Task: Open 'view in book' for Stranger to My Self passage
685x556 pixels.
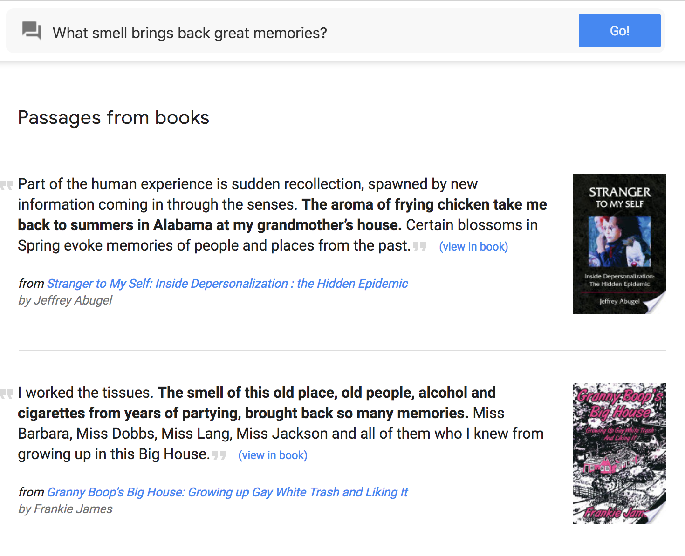Action: pos(473,247)
